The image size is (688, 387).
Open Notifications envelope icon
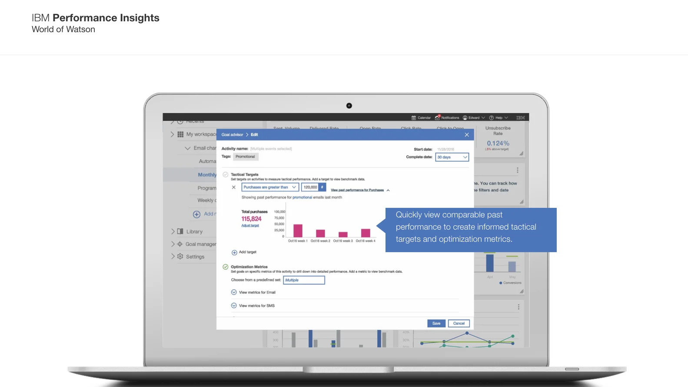[x=437, y=118]
